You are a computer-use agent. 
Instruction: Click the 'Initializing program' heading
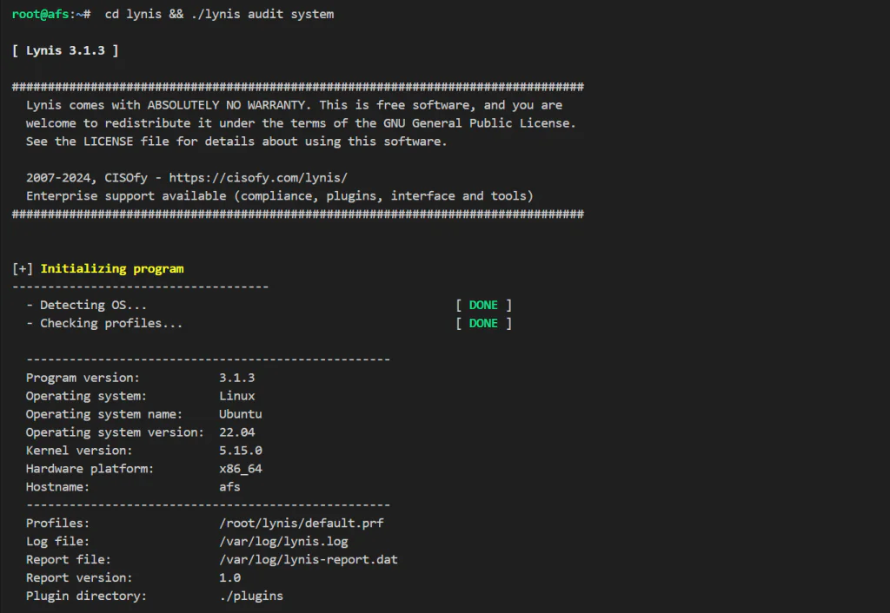point(112,269)
